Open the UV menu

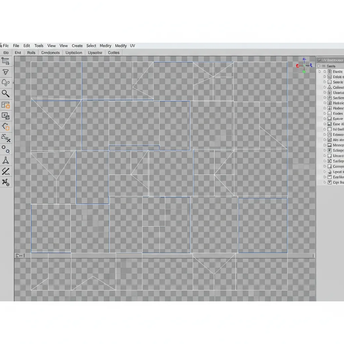click(132, 46)
